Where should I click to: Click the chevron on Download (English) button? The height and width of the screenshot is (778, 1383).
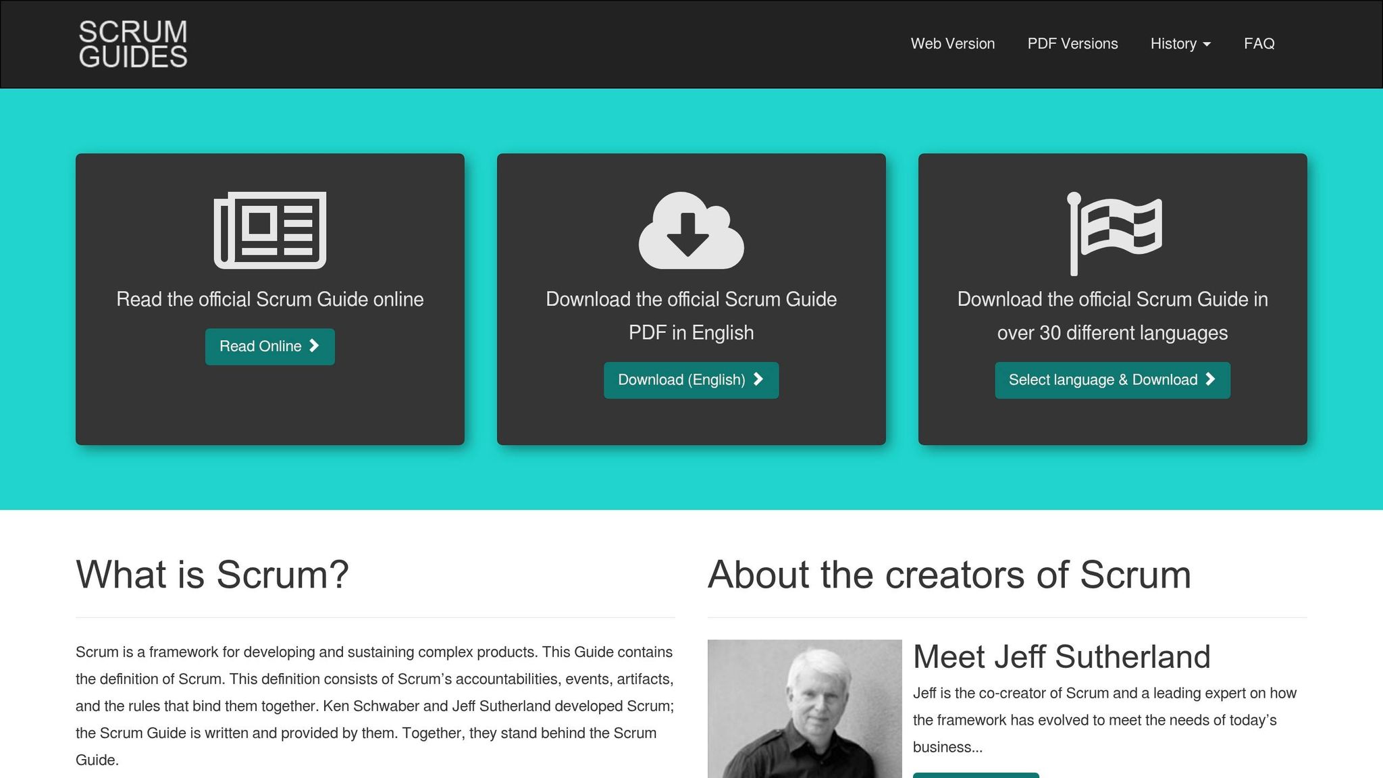758,380
